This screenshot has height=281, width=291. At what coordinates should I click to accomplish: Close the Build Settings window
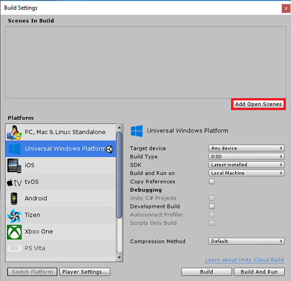(286, 9)
